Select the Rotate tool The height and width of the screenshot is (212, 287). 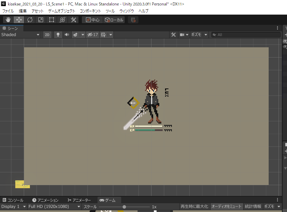coord(30,20)
